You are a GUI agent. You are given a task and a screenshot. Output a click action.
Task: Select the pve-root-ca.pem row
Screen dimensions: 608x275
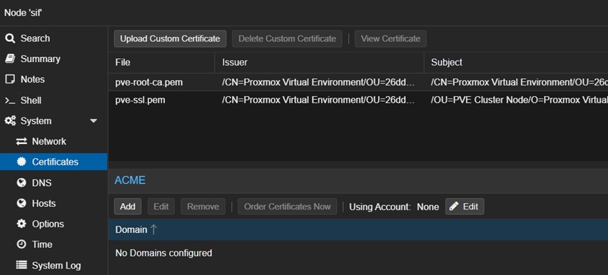pyautogui.click(x=358, y=82)
